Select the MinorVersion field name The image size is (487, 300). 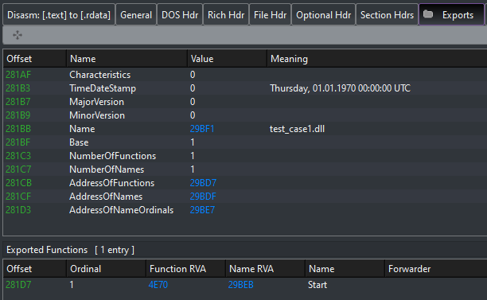pos(97,115)
